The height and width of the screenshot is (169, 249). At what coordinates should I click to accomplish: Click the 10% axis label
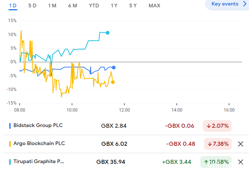(x=12, y=34)
